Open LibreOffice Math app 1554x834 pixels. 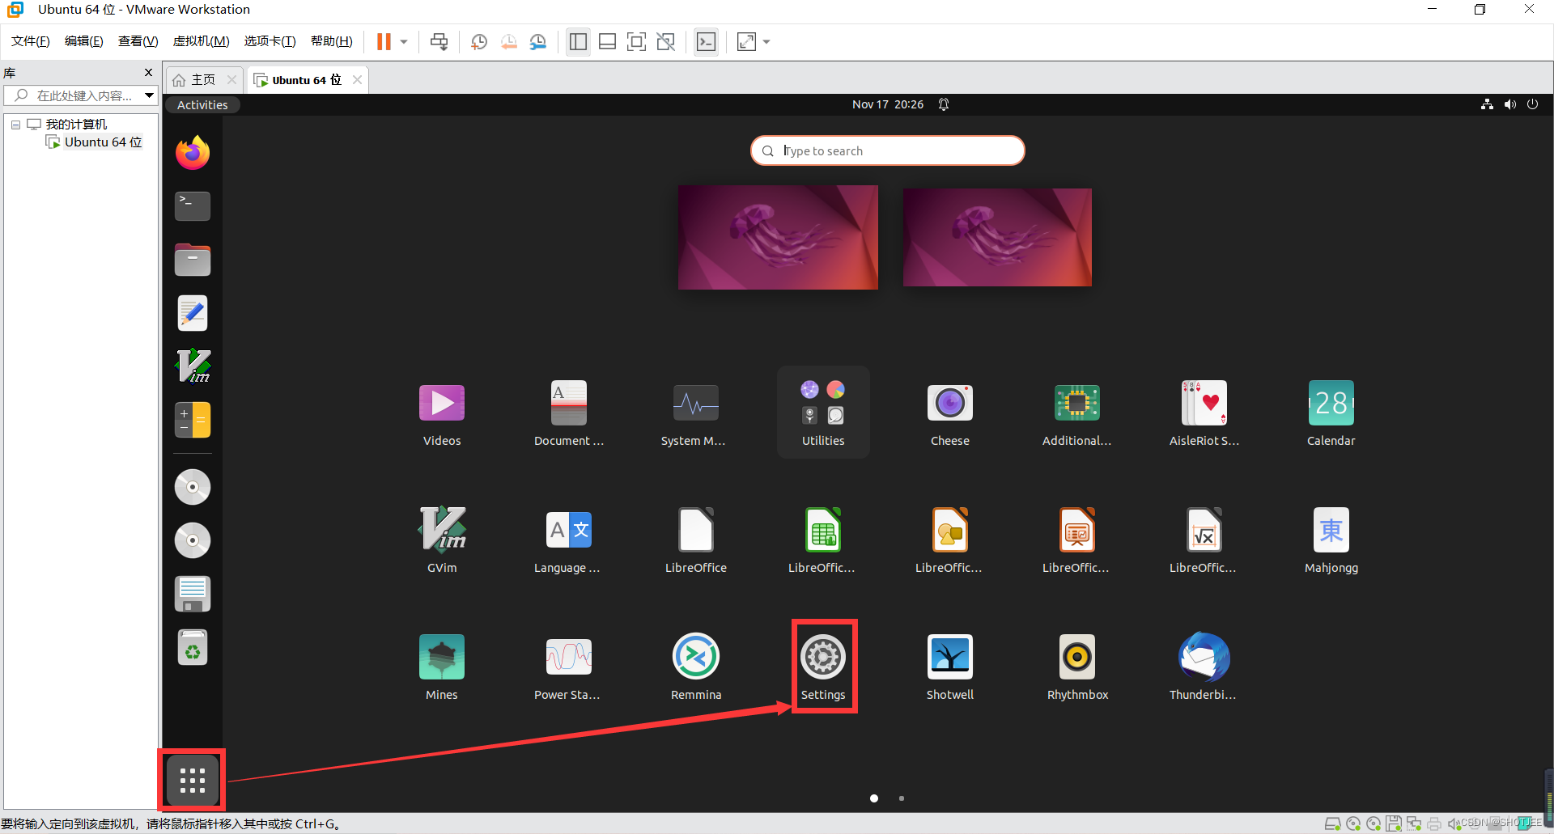pyautogui.click(x=1204, y=540)
